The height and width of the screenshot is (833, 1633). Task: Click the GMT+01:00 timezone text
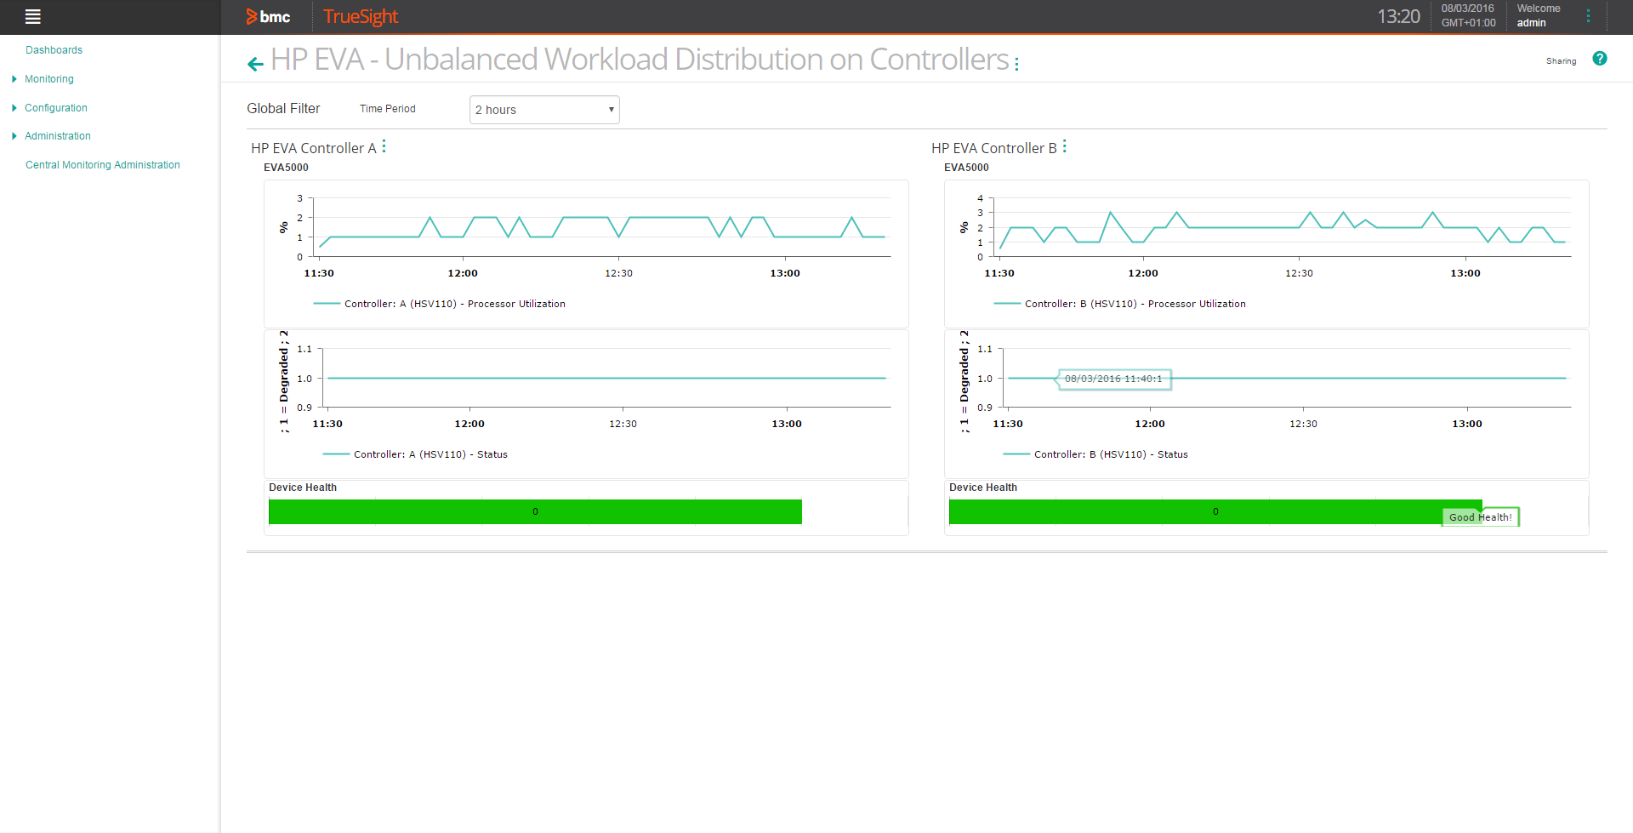coord(1468,23)
